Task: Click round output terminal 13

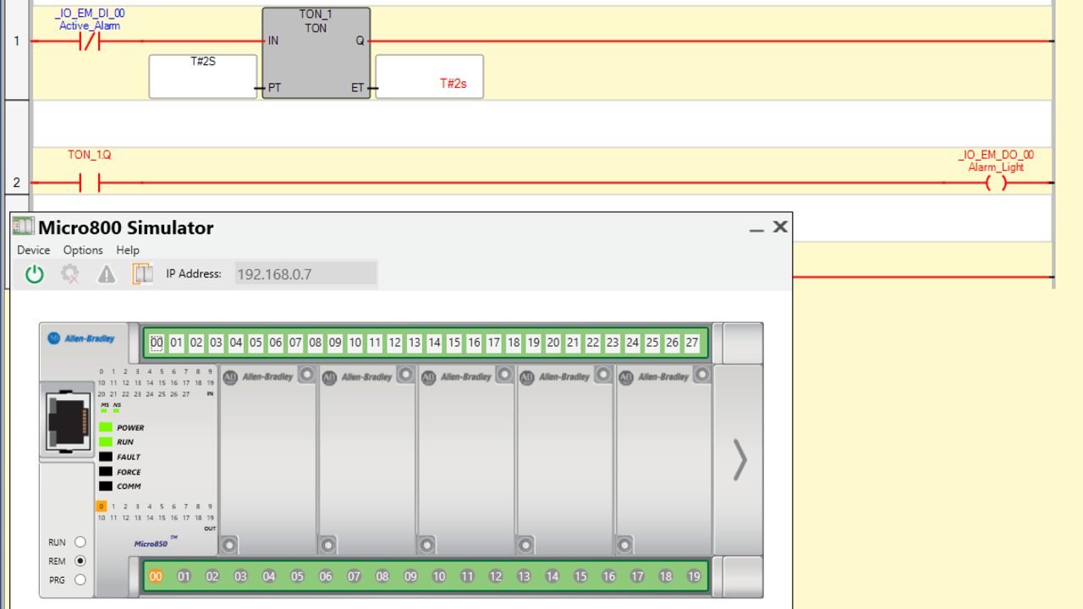Action: (x=524, y=577)
